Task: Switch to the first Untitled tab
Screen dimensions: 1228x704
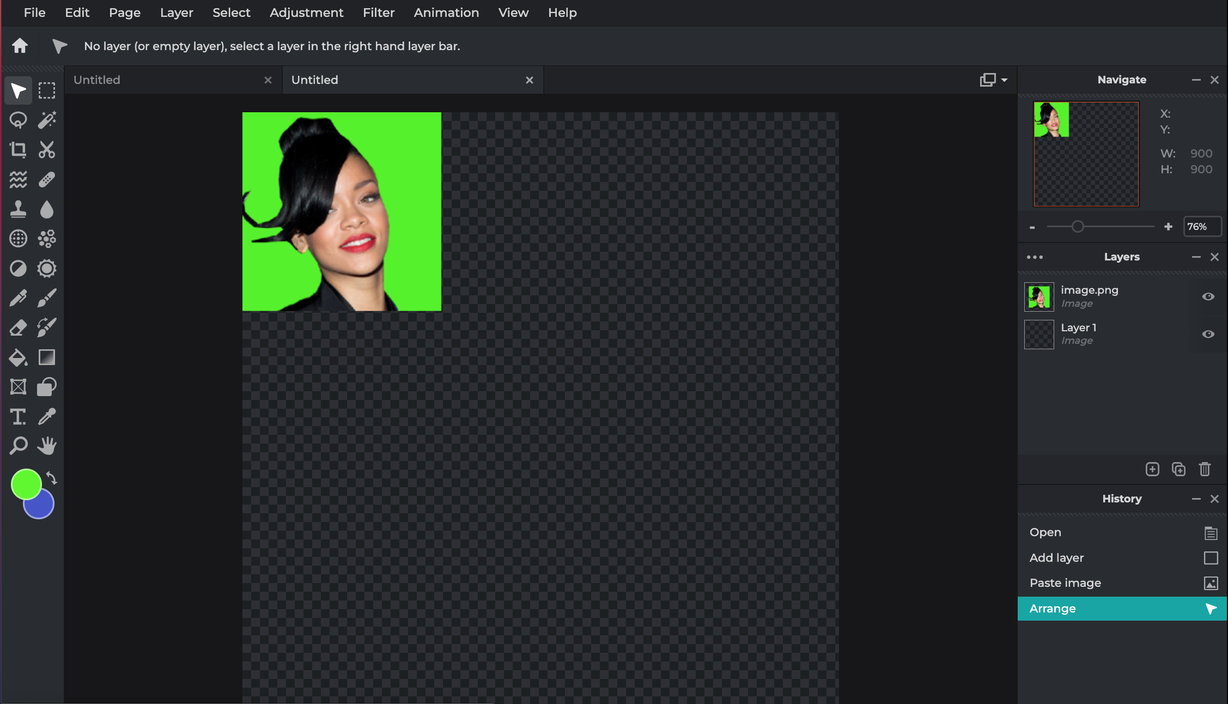Action: tap(173, 80)
